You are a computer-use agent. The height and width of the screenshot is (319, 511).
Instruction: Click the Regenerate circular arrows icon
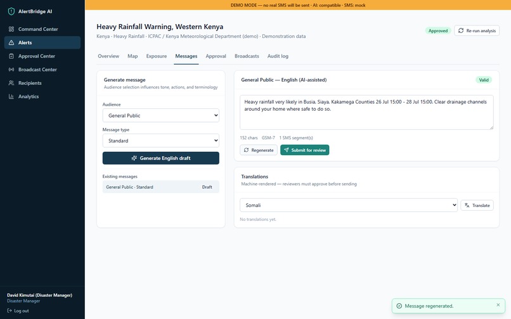pyautogui.click(x=247, y=150)
